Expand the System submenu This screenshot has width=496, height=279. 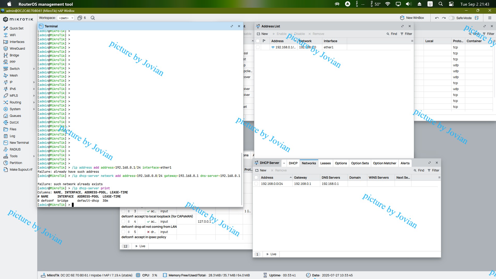point(34,109)
